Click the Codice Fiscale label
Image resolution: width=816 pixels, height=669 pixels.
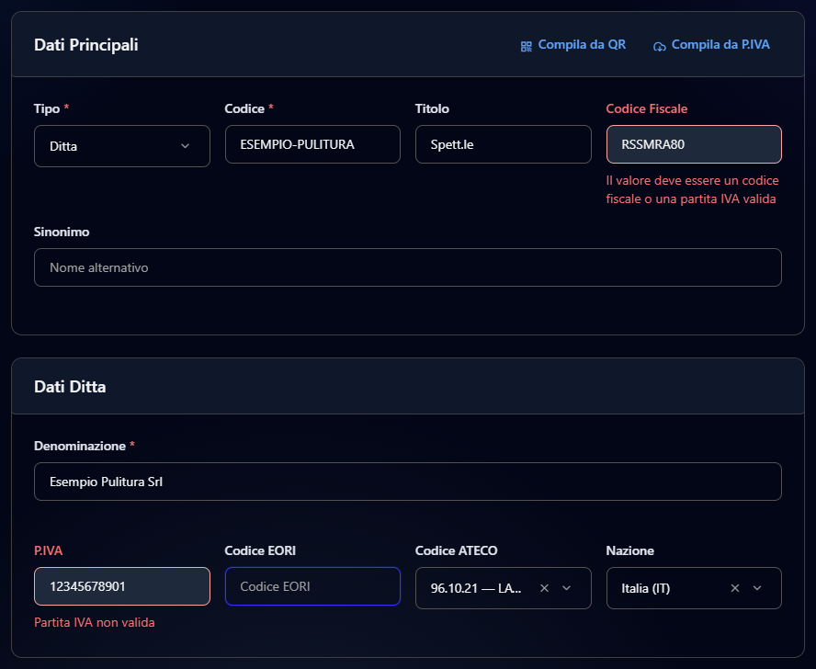pos(646,108)
